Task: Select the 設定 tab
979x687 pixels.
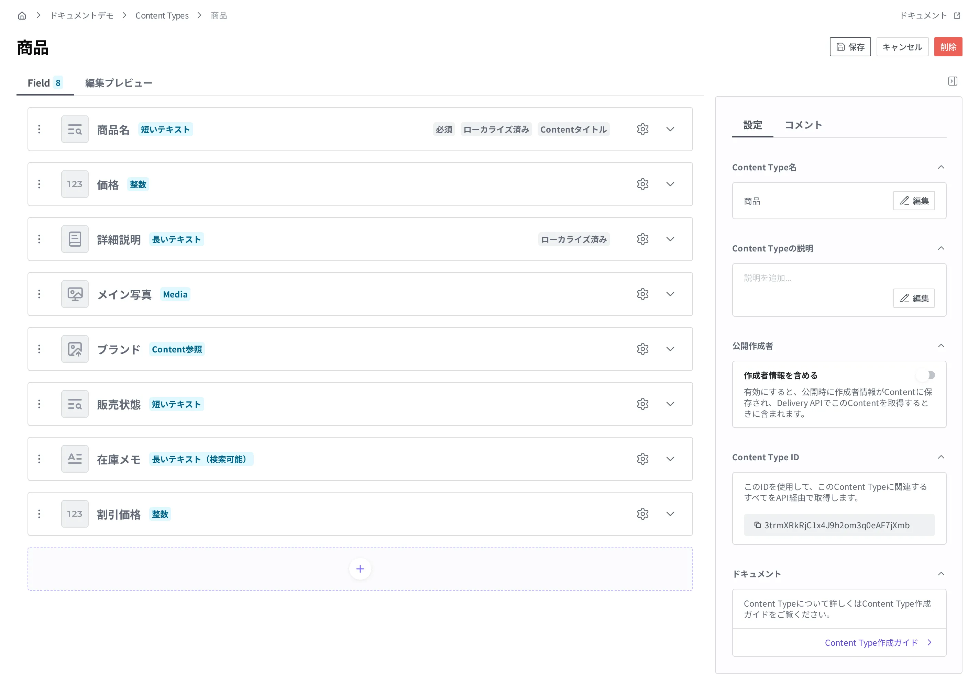Action: [752, 125]
